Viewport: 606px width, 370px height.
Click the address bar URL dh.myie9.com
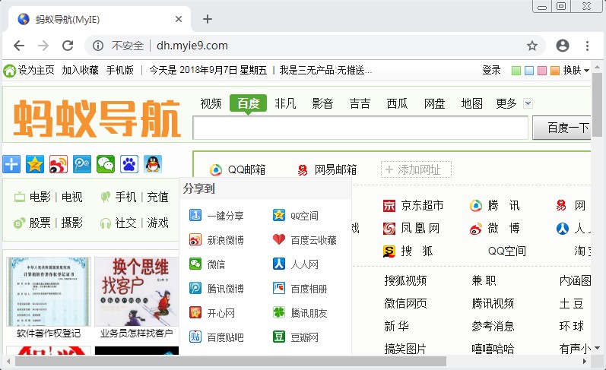click(x=192, y=46)
